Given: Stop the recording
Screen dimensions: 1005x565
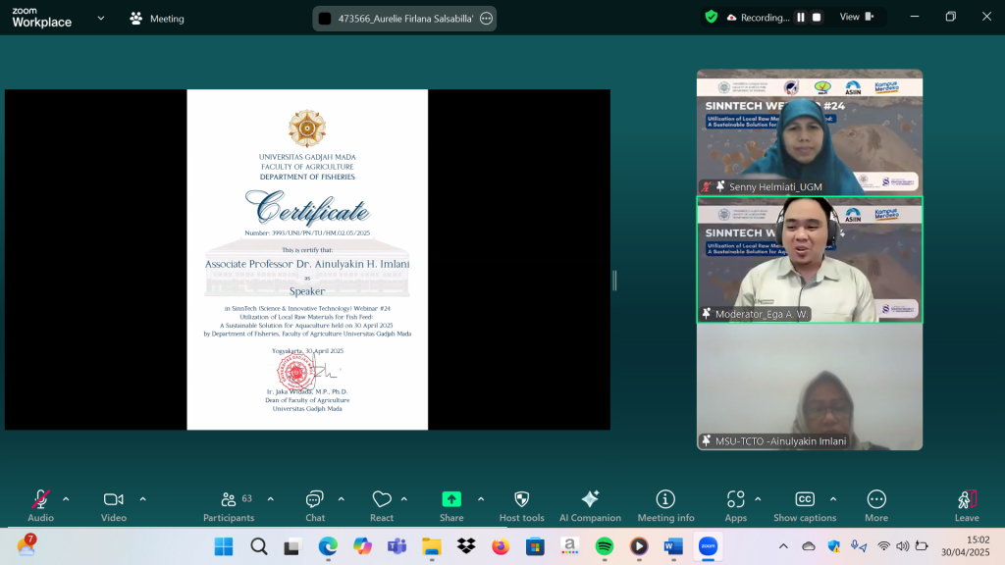Looking at the screenshot, I should pos(817,18).
